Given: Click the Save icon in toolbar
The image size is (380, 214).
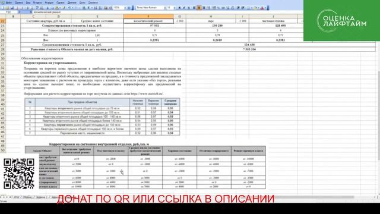Looking at the screenshot, I should coord(12,8).
